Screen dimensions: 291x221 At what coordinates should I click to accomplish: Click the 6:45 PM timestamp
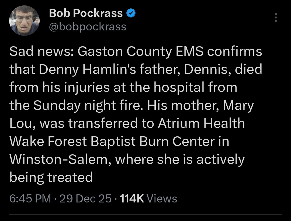(30, 199)
